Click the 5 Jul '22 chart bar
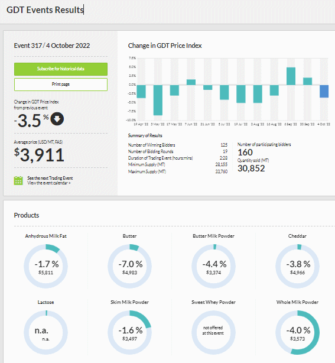Screen dimensions: 335x363 224,92
